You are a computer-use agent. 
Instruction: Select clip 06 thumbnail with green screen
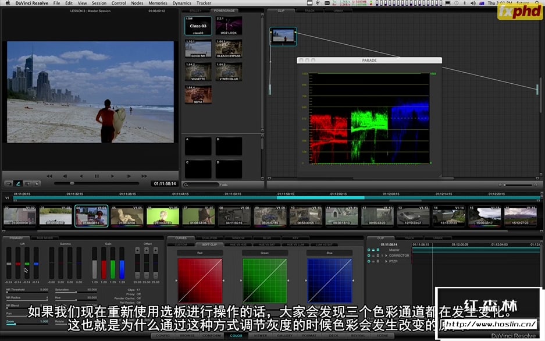click(163, 216)
